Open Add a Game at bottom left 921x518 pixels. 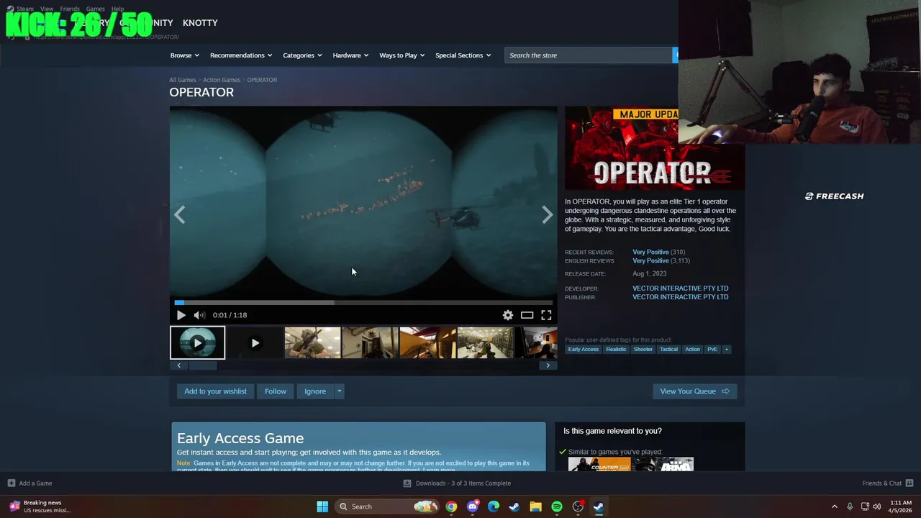click(x=30, y=483)
